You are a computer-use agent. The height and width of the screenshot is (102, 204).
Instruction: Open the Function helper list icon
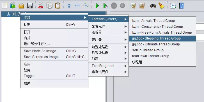(x=173, y=6)
